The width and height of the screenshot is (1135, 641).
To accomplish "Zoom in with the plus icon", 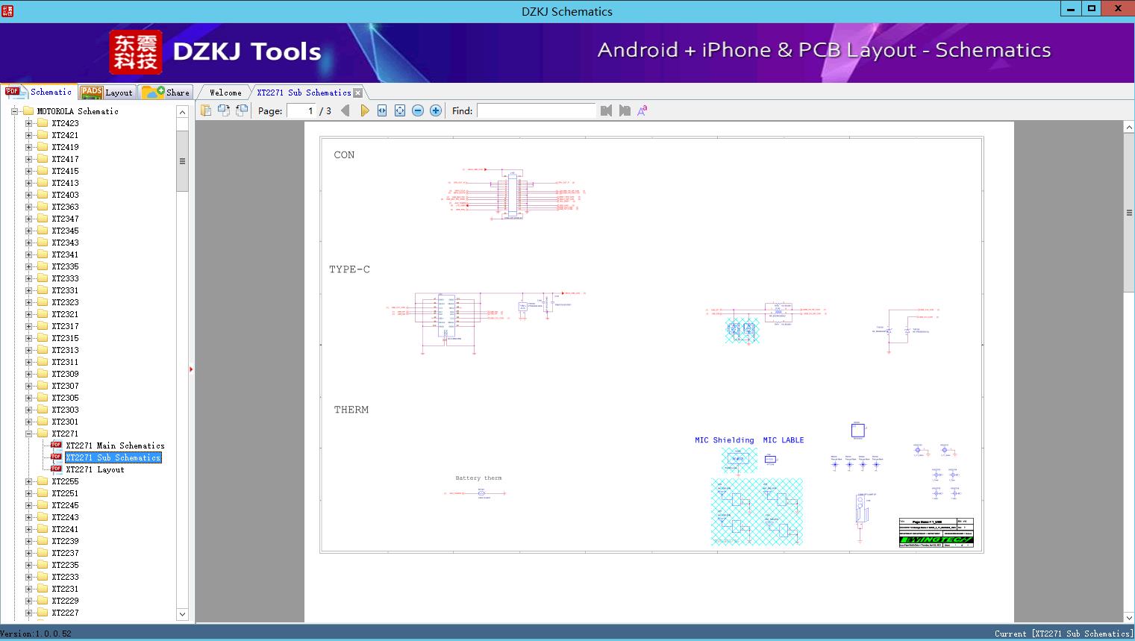I will pos(436,110).
